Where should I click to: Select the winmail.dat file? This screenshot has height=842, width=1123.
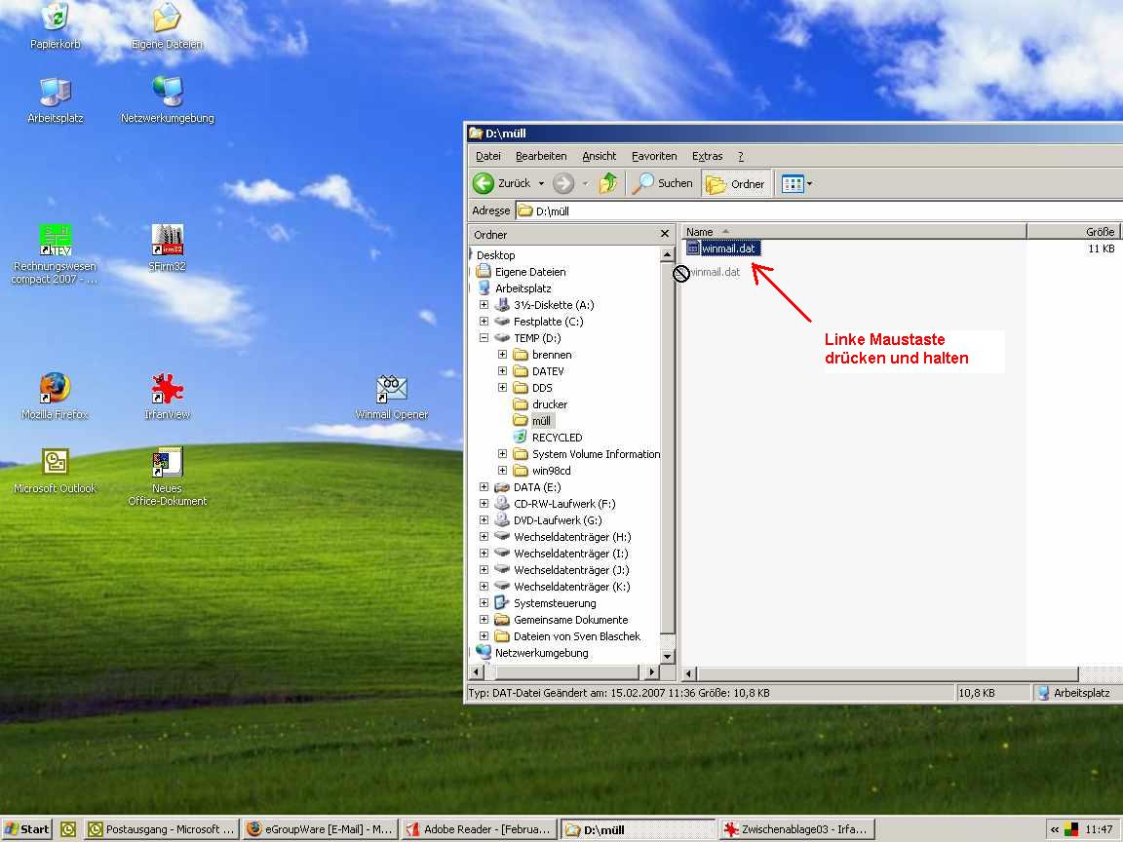coord(728,249)
